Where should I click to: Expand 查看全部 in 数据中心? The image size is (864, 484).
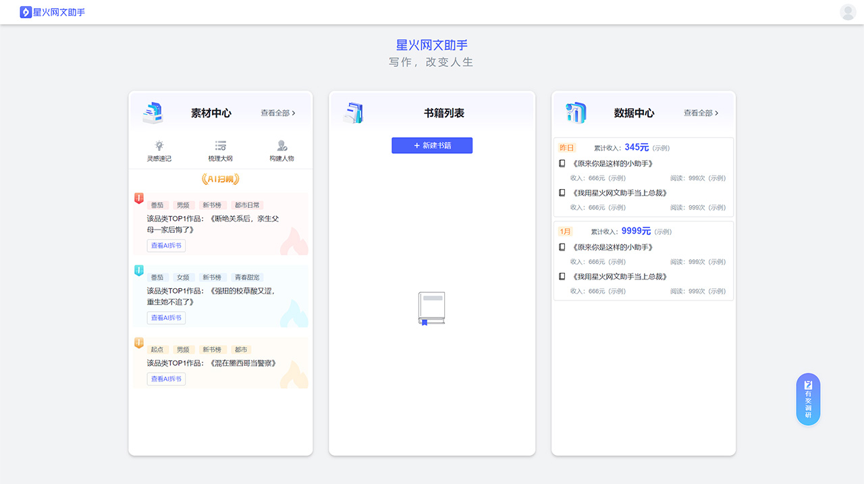(700, 113)
